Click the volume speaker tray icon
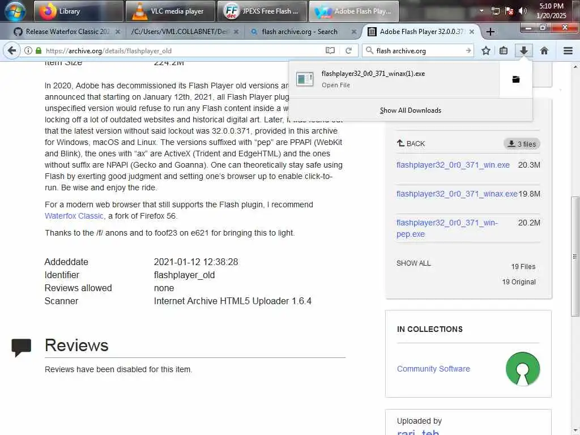The width and height of the screenshot is (580, 435). 522,11
